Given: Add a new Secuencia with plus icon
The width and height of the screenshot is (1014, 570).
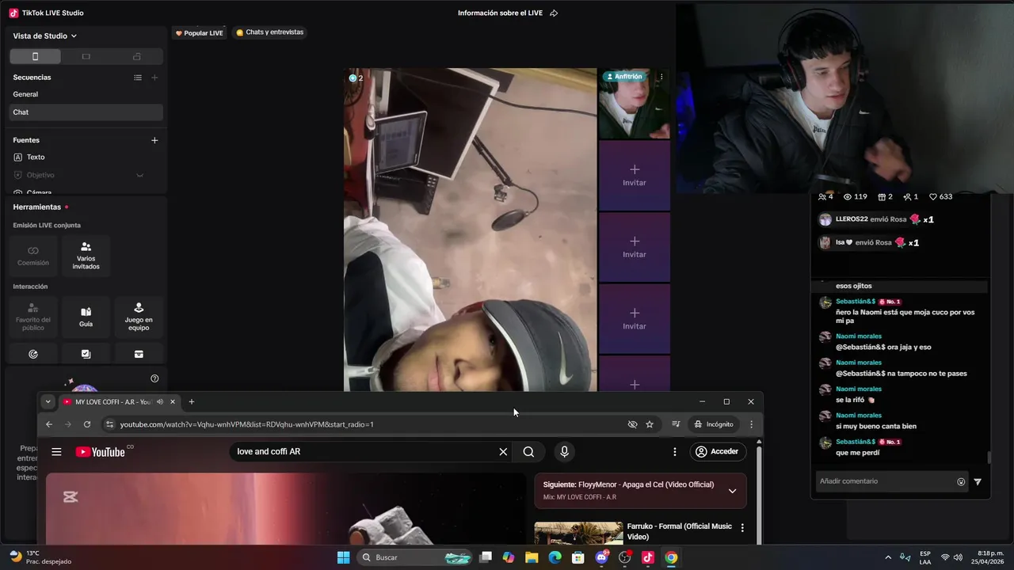Looking at the screenshot, I should 154,78.
